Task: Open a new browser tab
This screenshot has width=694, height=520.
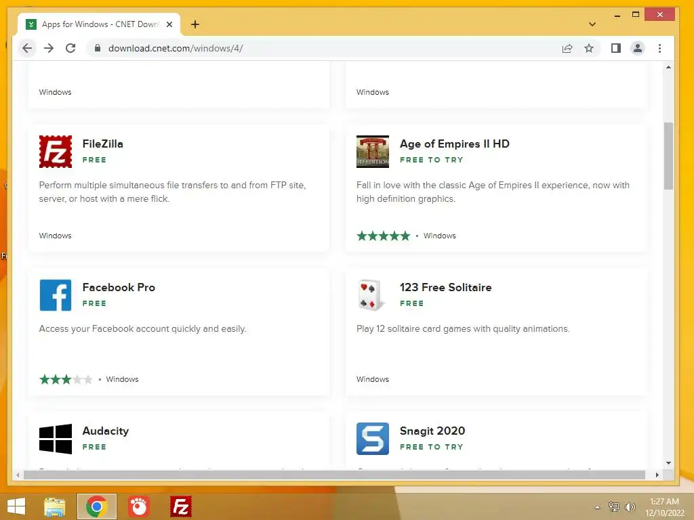Action: tap(195, 24)
